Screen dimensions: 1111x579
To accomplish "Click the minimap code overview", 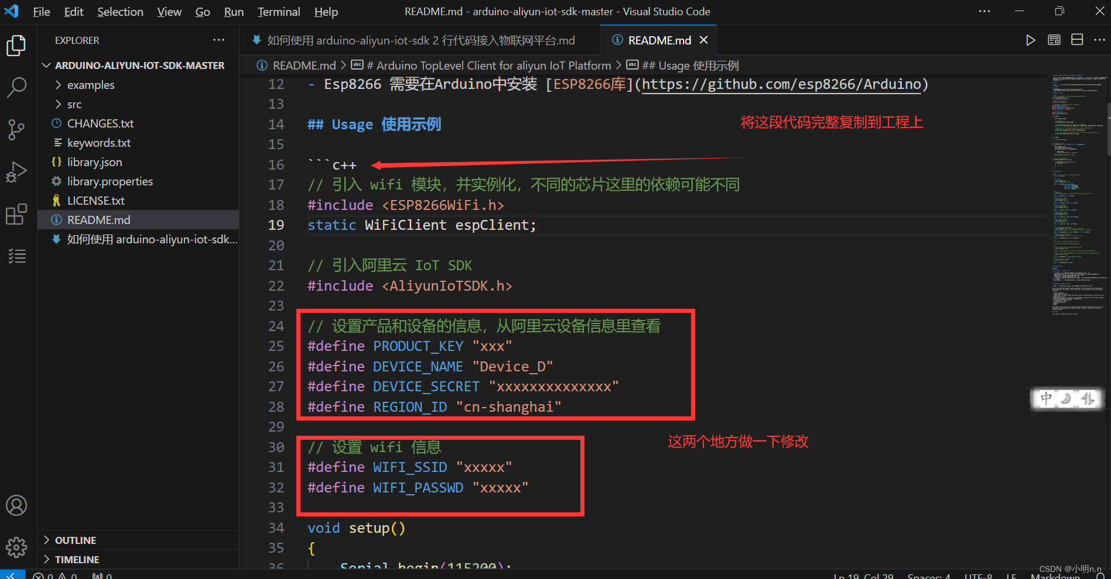I will pos(1078,196).
